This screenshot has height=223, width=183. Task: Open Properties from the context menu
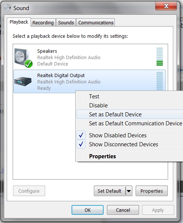pos(130,156)
